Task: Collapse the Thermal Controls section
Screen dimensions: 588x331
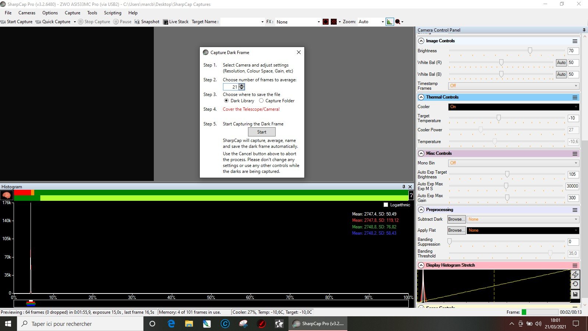Action: (421, 97)
